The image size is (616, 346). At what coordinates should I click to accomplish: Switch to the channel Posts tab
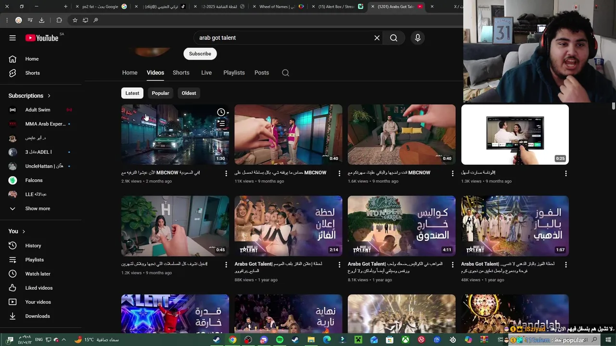(x=262, y=73)
